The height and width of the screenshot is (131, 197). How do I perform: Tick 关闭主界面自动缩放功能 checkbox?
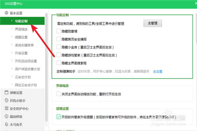click(59, 94)
